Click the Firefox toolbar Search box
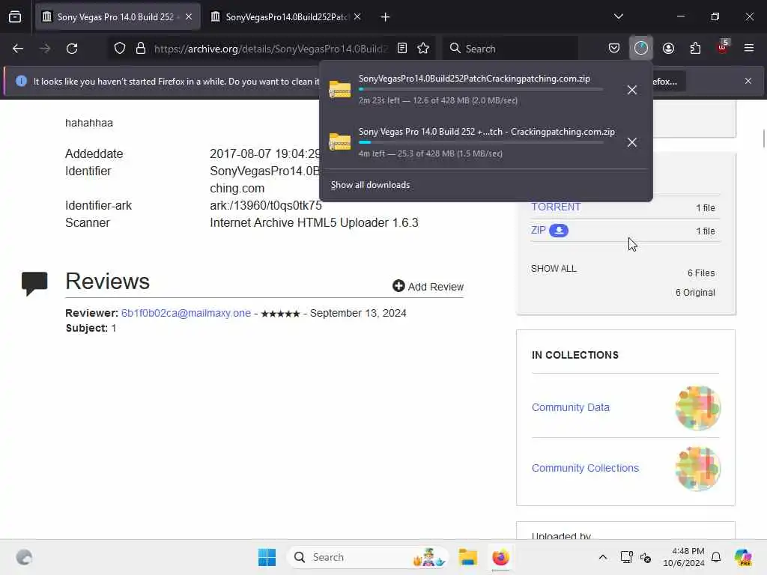Image resolution: width=767 pixels, height=575 pixels. [x=511, y=49]
